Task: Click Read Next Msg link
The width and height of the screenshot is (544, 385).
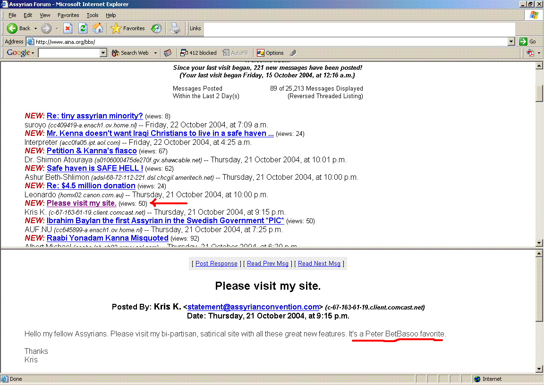Action: (x=319, y=263)
